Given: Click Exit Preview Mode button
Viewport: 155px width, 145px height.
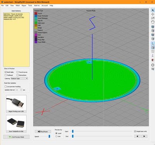Looking at the screenshot, I should point(16,137).
